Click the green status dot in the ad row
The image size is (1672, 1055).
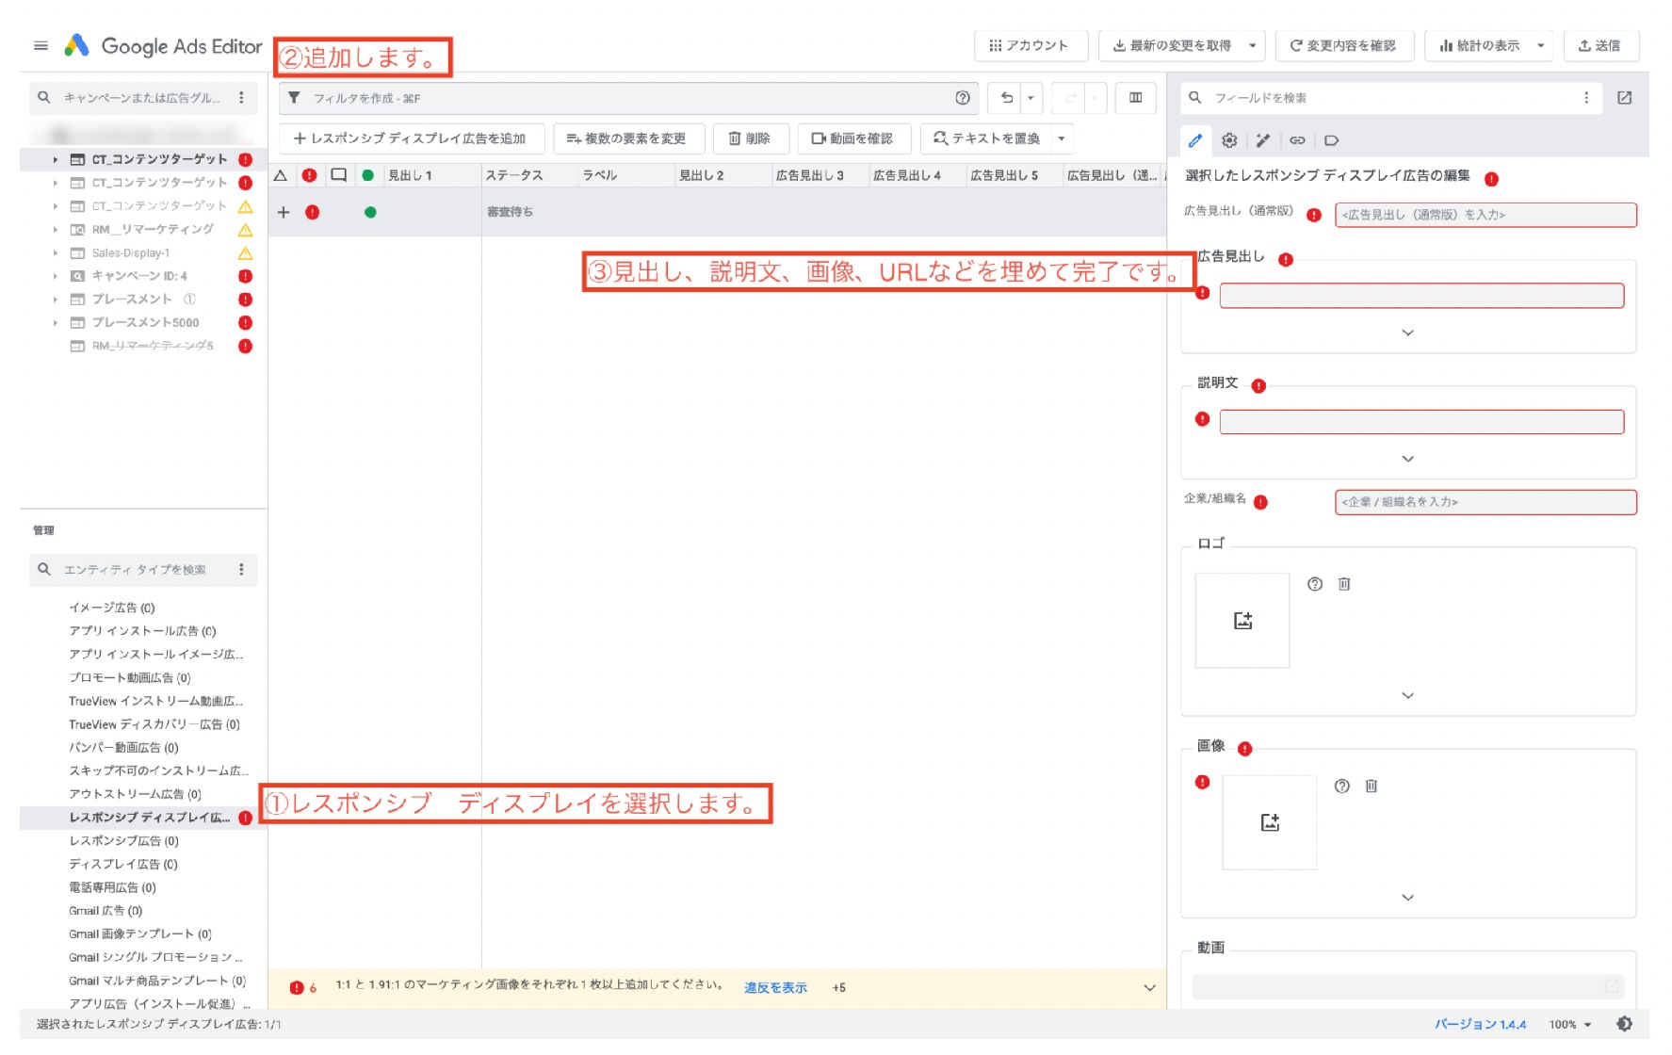[x=370, y=212]
